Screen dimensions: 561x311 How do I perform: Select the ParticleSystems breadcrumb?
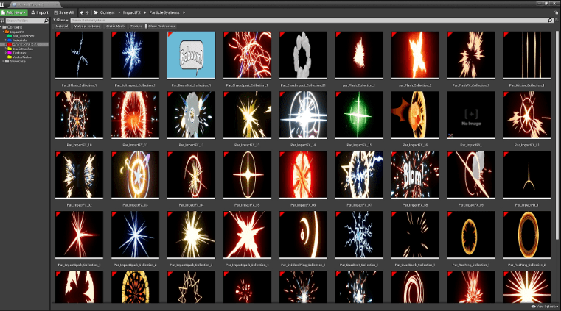point(164,12)
